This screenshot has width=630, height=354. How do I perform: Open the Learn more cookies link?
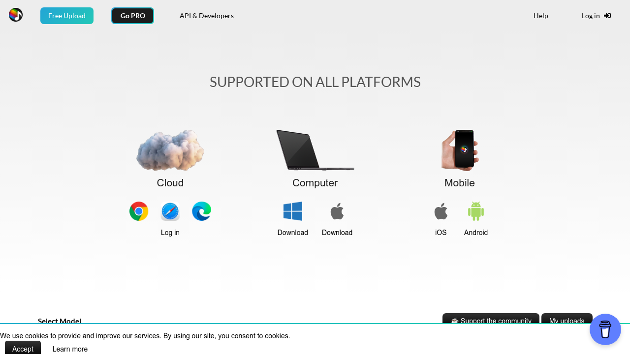pyautogui.click(x=70, y=349)
